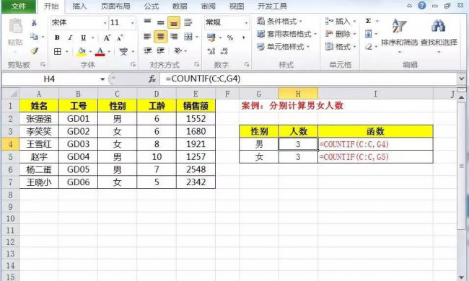Decrease indent icon

pyautogui.click(x=147, y=50)
